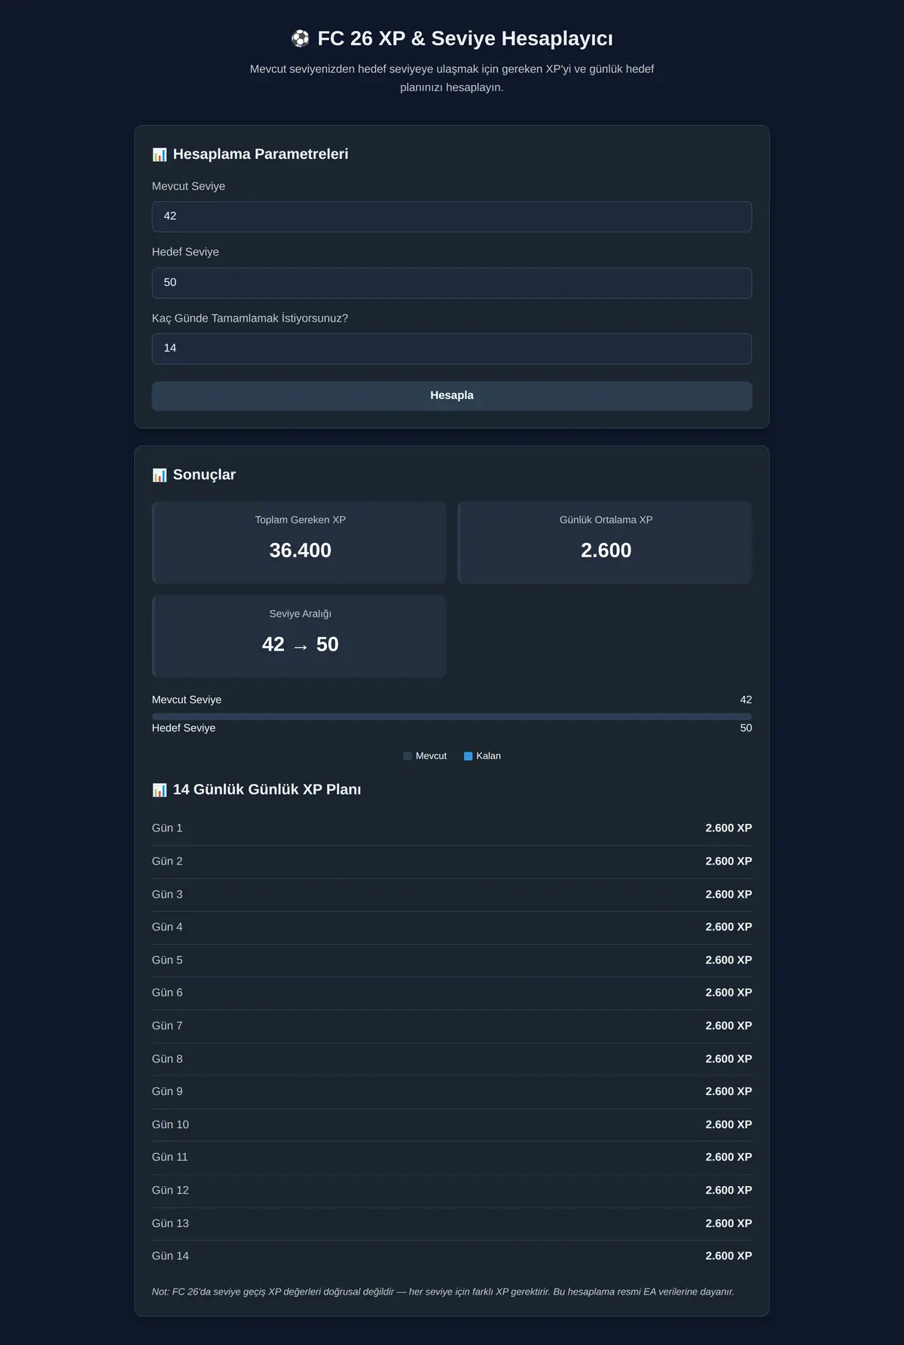This screenshot has width=904, height=1345.
Task: Click the Gün 3 row label
Action: click(167, 894)
